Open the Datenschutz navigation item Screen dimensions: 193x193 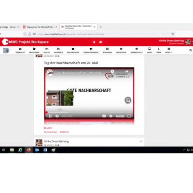(x=137, y=50)
